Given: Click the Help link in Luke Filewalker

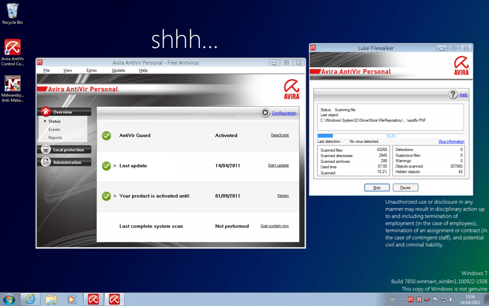Looking at the screenshot, I should point(463,95).
